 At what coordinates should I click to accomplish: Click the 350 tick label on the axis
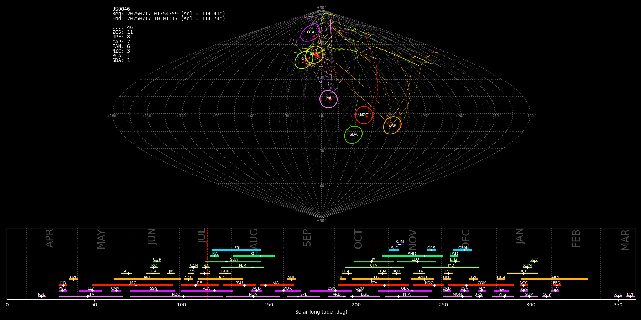(618, 305)
